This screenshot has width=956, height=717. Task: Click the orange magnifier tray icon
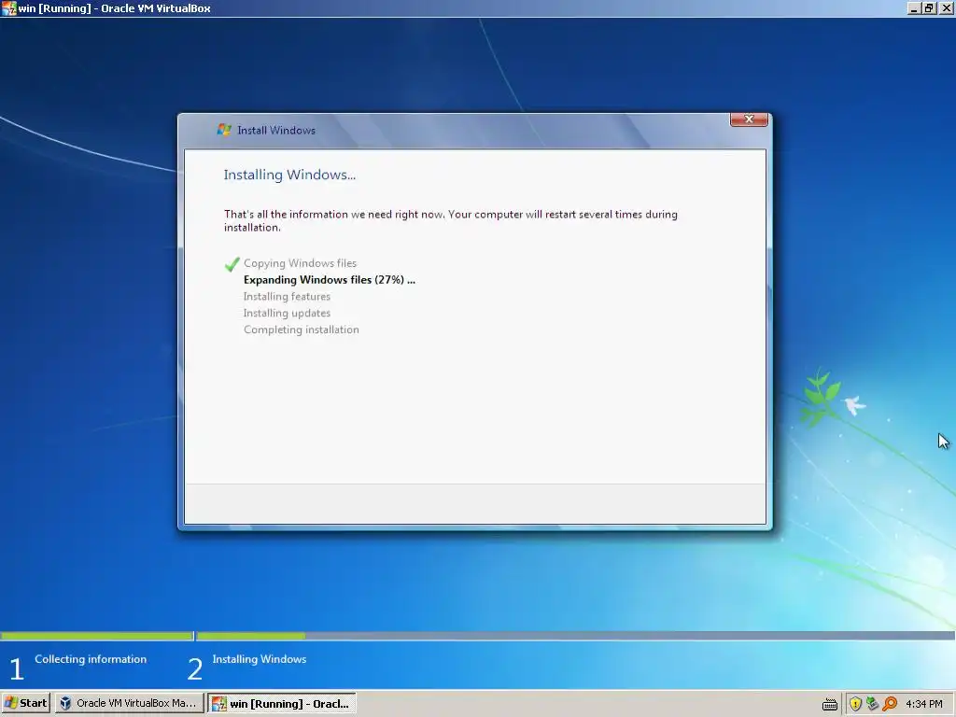[x=890, y=704]
